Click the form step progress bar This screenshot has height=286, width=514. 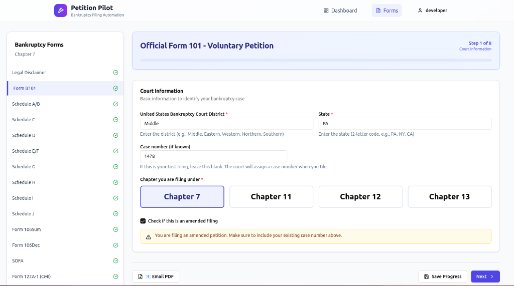pos(316,60)
